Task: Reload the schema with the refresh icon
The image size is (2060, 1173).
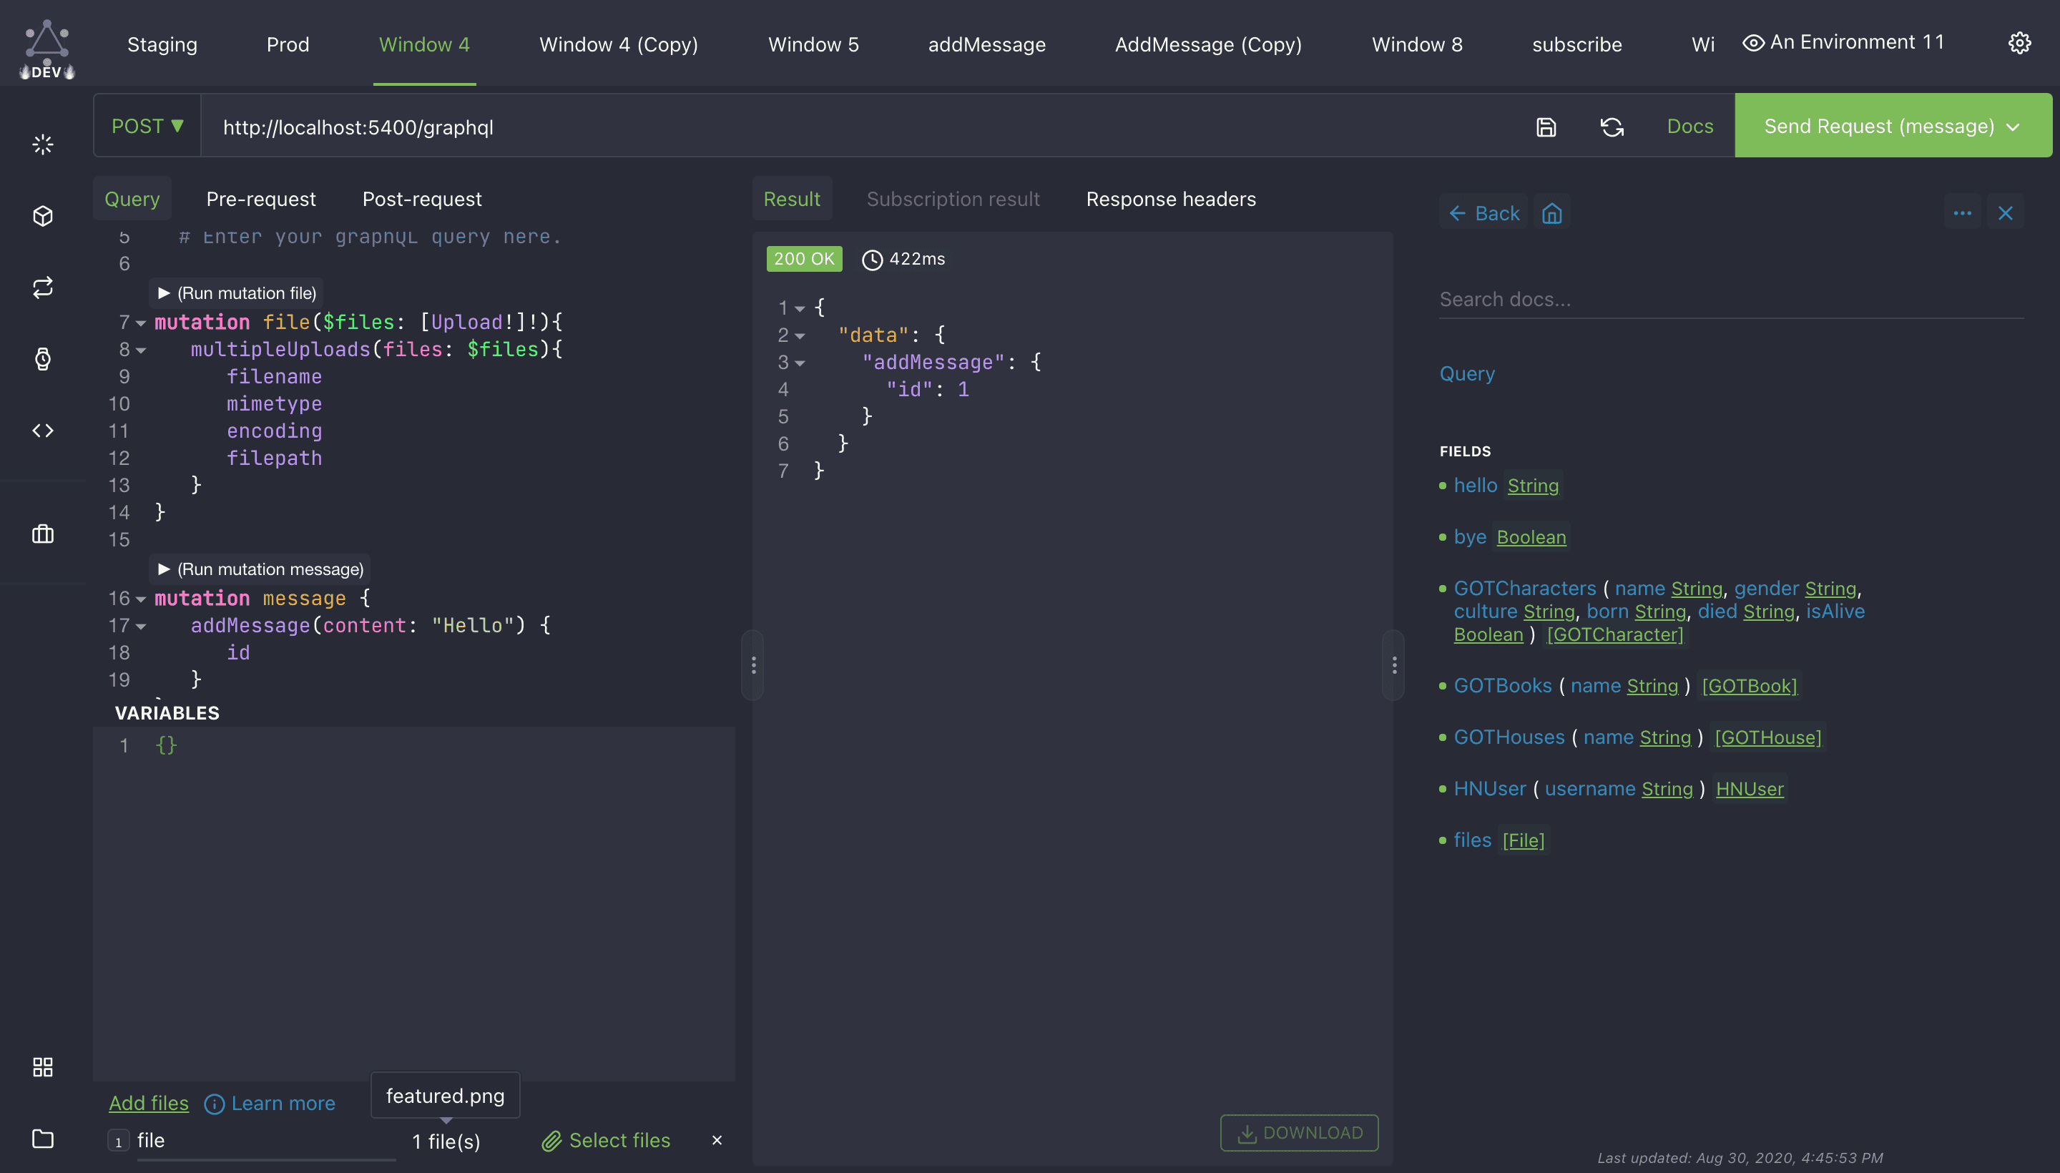Action: click(x=1612, y=127)
